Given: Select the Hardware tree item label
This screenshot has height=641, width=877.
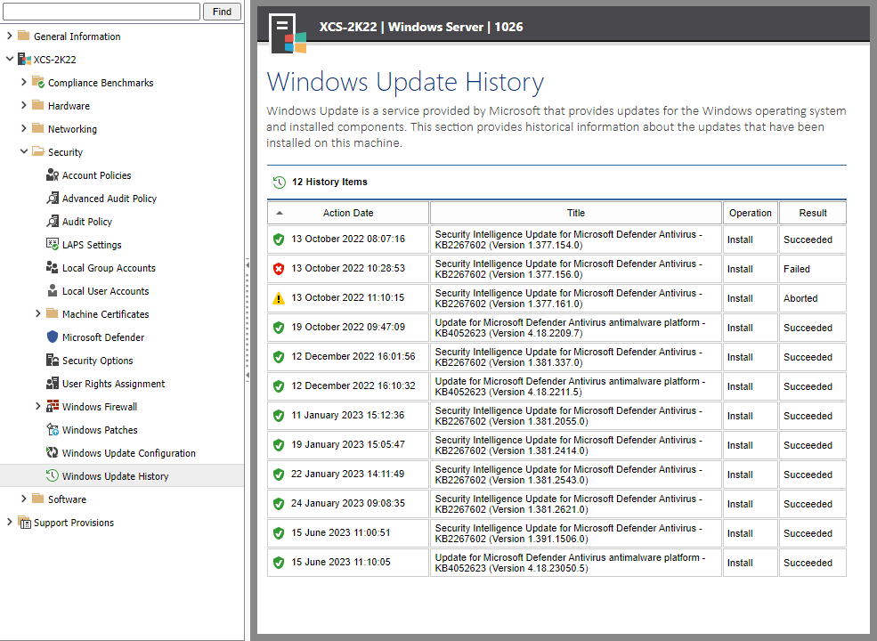Looking at the screenshot, I should [x=69, y=106].
